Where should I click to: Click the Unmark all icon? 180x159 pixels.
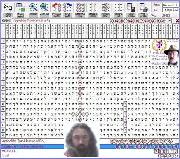point(118,7)
